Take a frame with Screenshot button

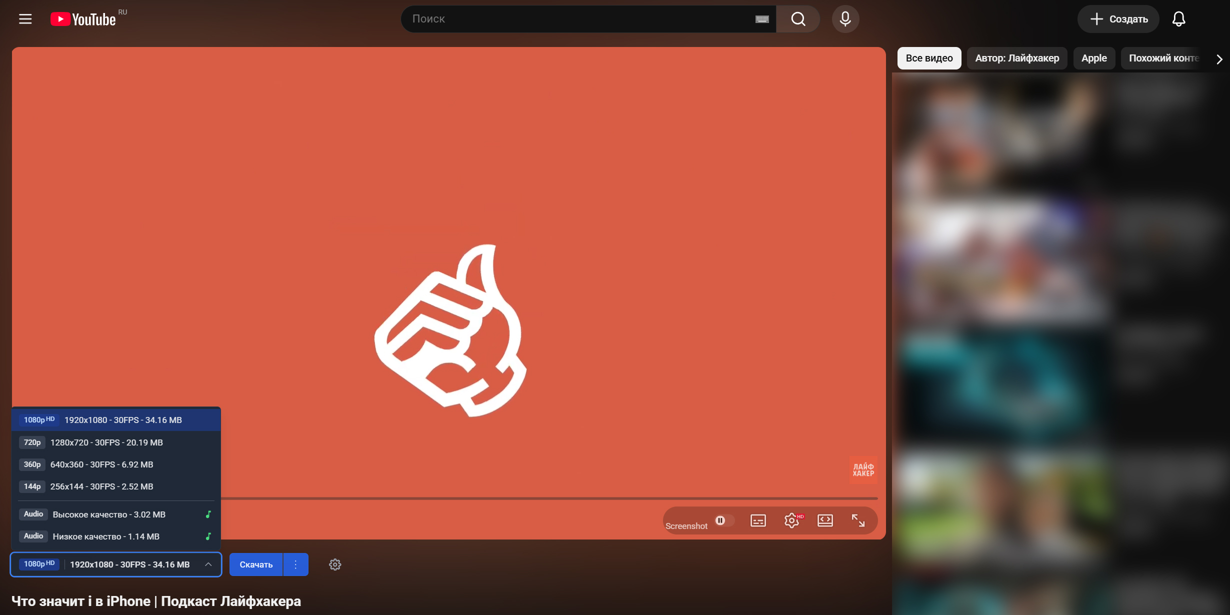(x=686, y=526)
